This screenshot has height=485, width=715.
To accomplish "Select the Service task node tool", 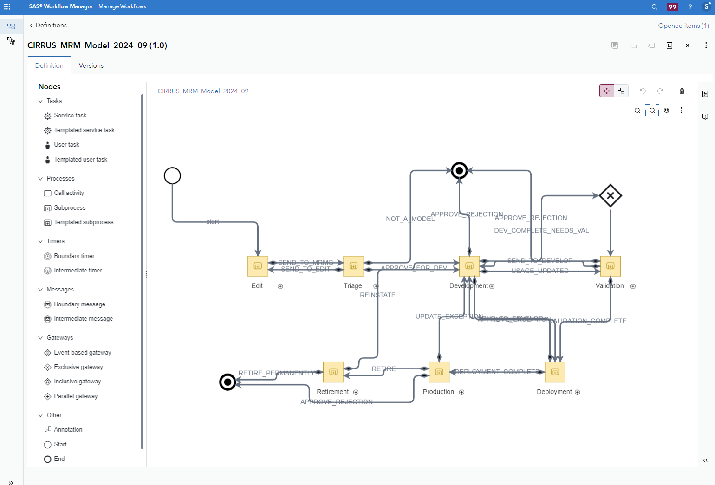I will pyautogui.click(x=70, y=115).
